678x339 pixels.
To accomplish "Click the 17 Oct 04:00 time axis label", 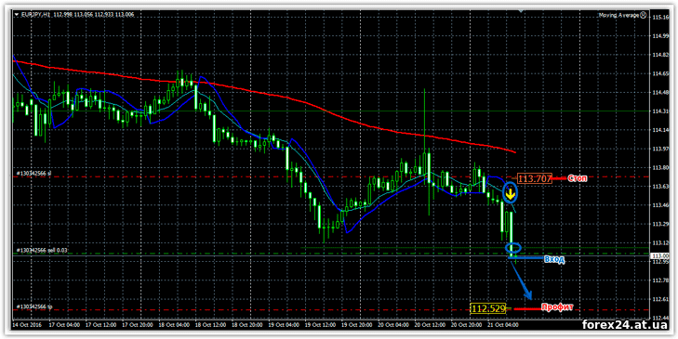I will tap(64, 324).
